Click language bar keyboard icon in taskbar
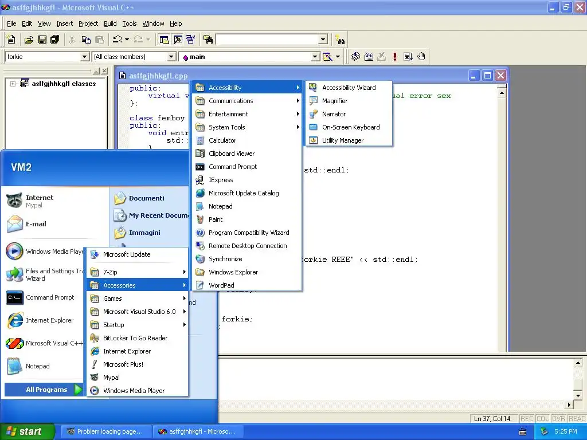The width and height of the screenshot is (587, 440). pyautogui.click(x=523, y=432)
